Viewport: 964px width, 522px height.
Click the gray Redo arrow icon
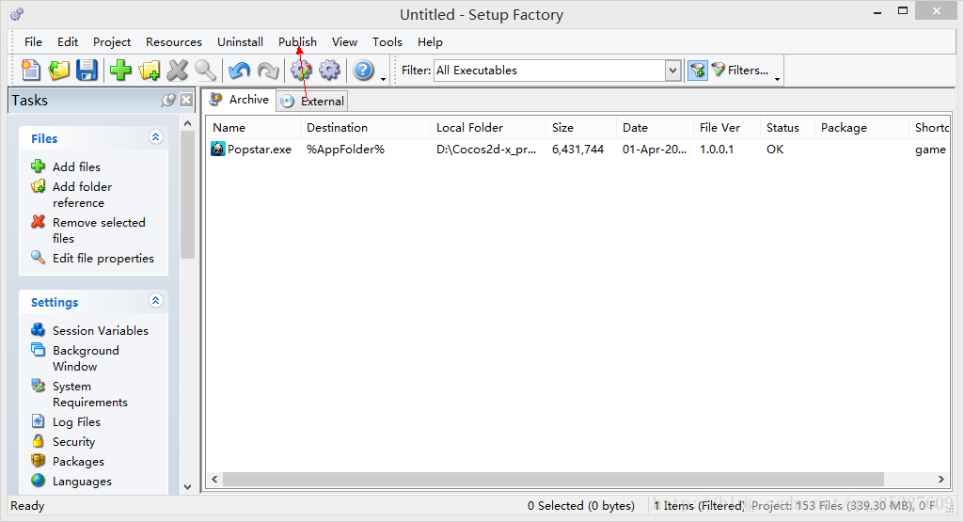[267, 71]
